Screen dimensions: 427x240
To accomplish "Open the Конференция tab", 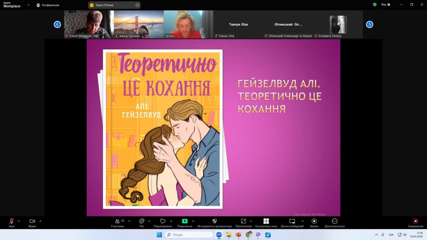I will pyautogui.click(x=48, y=5).
